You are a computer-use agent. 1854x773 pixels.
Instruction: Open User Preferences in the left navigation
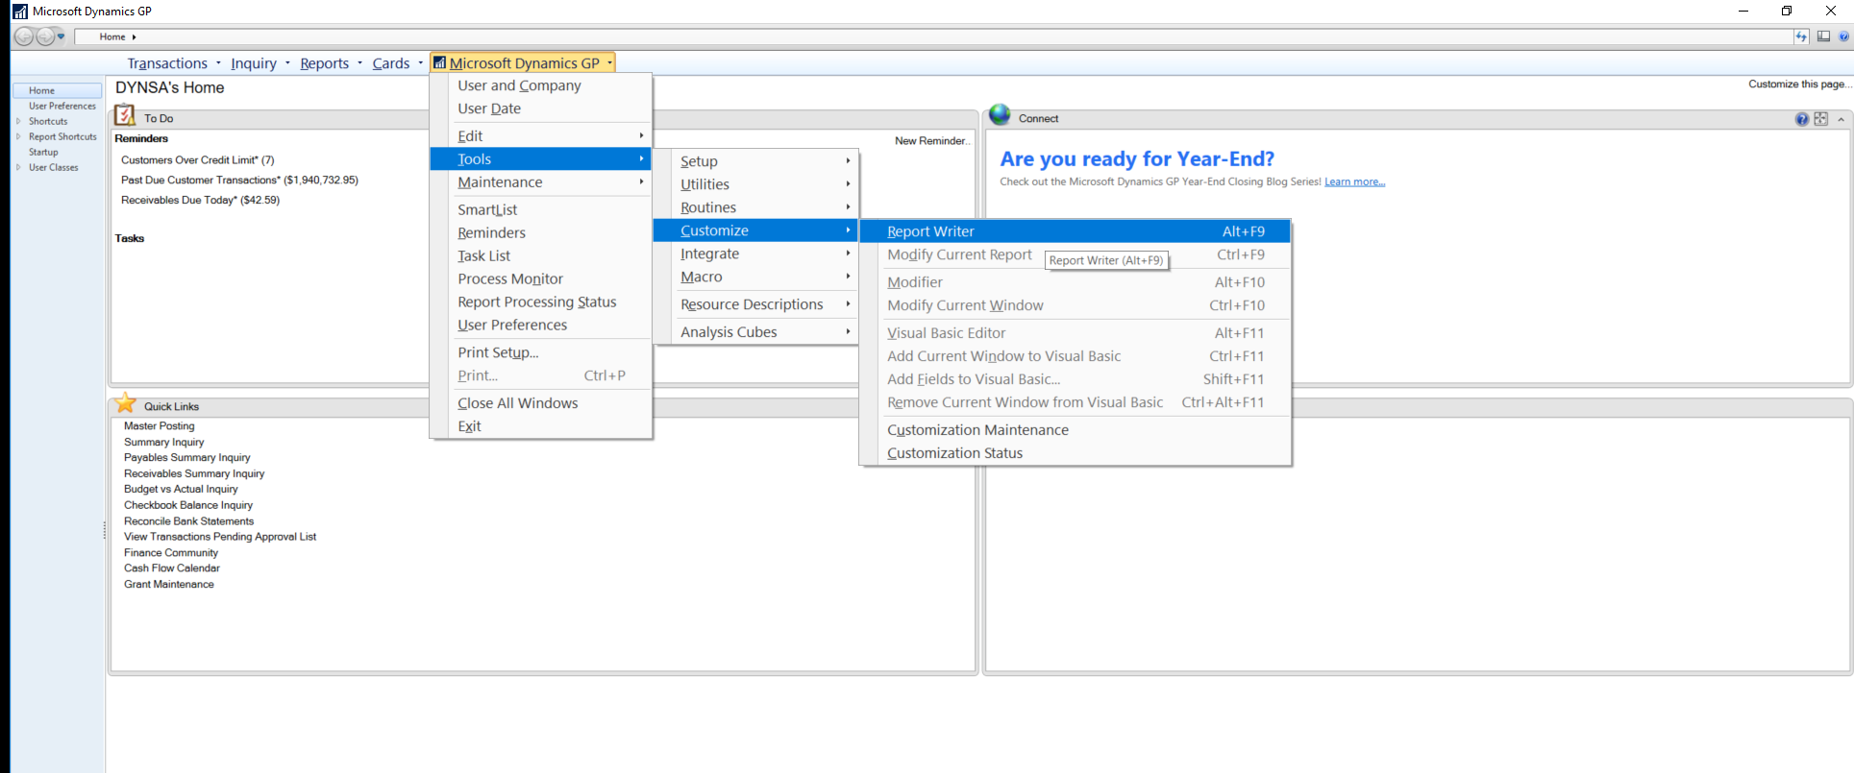[x=62, y=106]
